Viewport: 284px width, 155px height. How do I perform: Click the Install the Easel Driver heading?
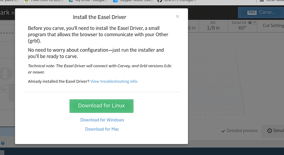tap(100, 17)
